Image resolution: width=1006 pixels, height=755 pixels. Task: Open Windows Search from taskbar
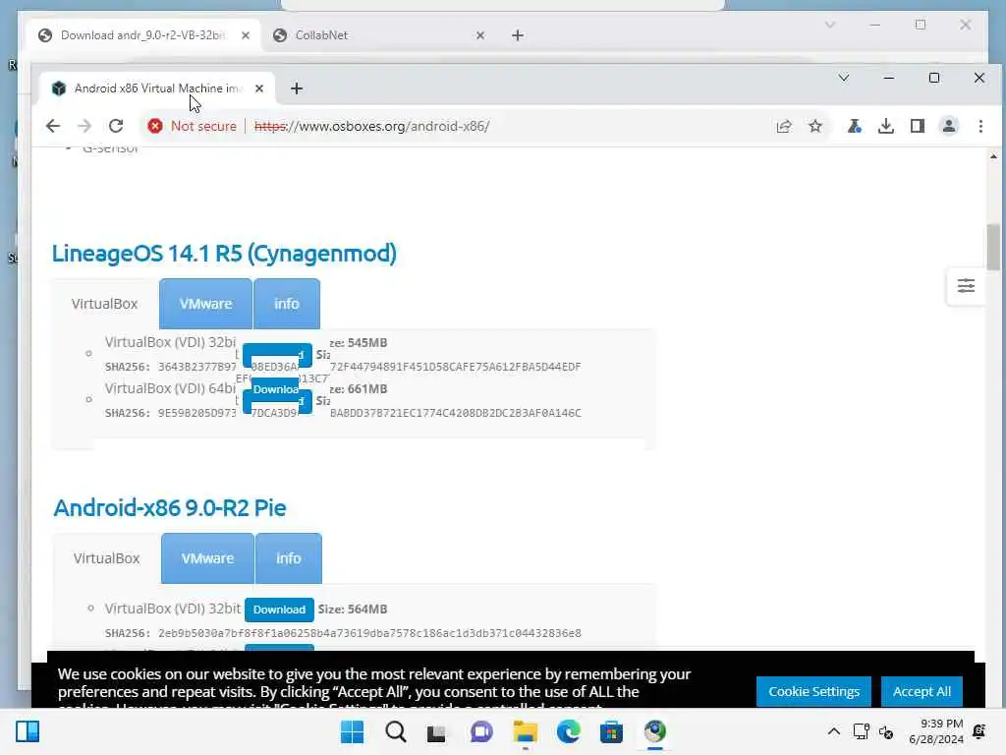[x=395, y=731]
